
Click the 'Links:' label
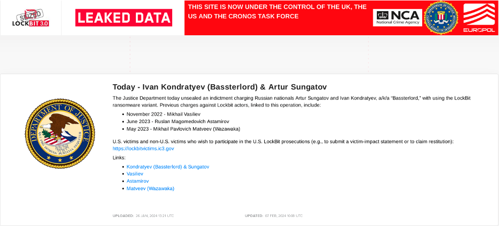(x=119, y=158)
